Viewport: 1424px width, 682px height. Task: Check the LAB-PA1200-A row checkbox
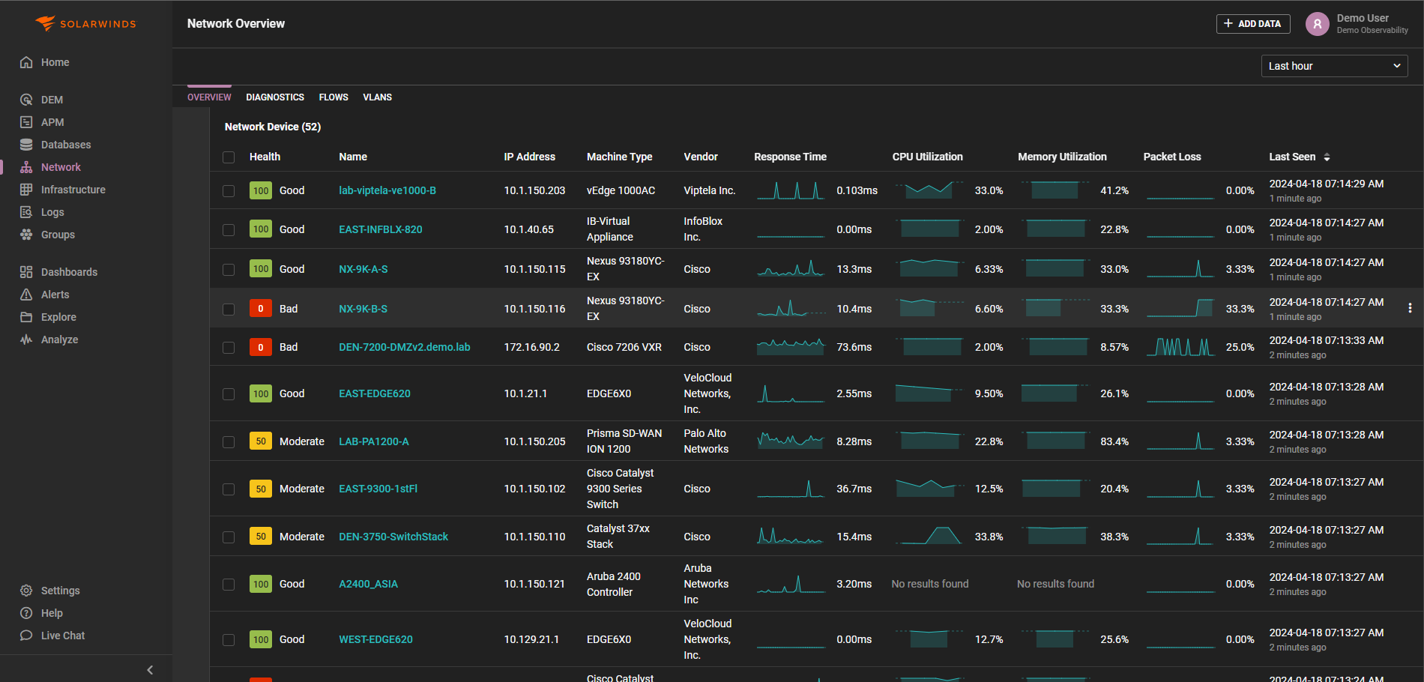pos(229,442)
